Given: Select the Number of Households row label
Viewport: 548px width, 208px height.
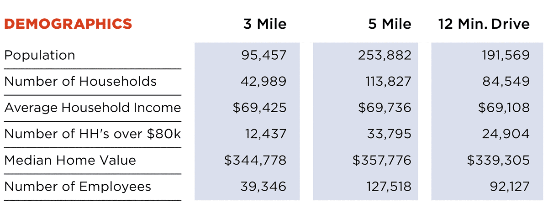Looking at the screenshot, I should [80, 82].
